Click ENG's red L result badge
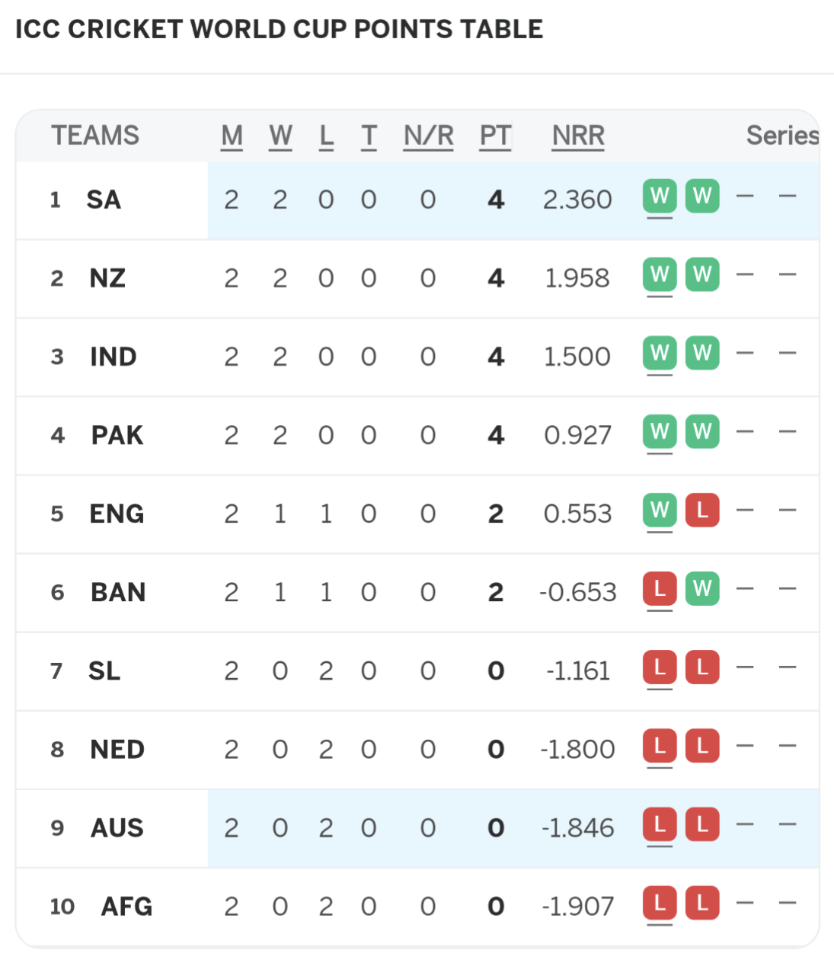834x957 pixels. (702, 511)
